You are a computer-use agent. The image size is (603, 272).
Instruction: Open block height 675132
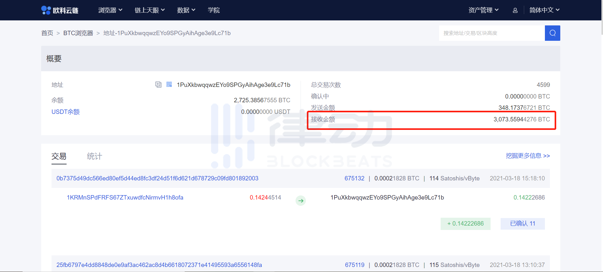(354, 179)
